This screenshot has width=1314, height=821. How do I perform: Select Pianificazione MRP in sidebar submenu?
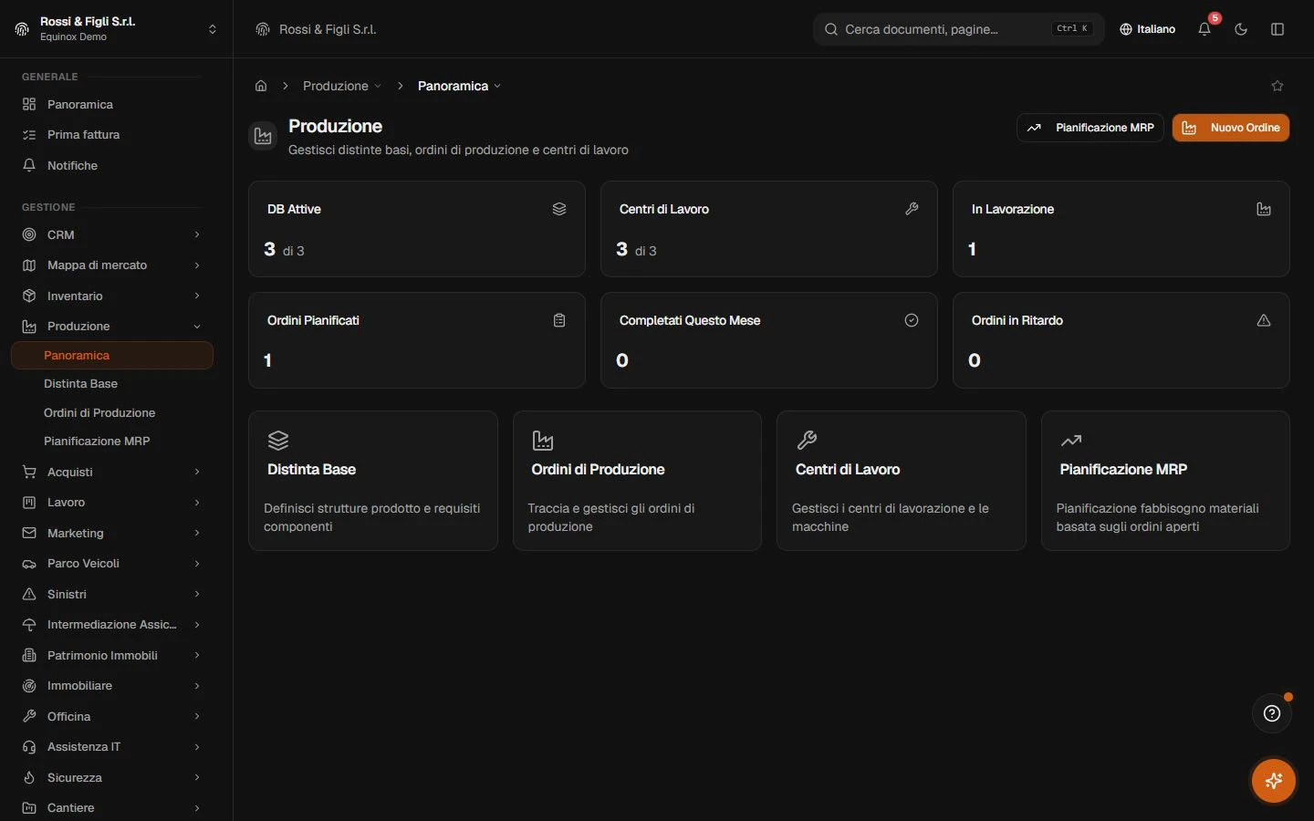(112, 441)
